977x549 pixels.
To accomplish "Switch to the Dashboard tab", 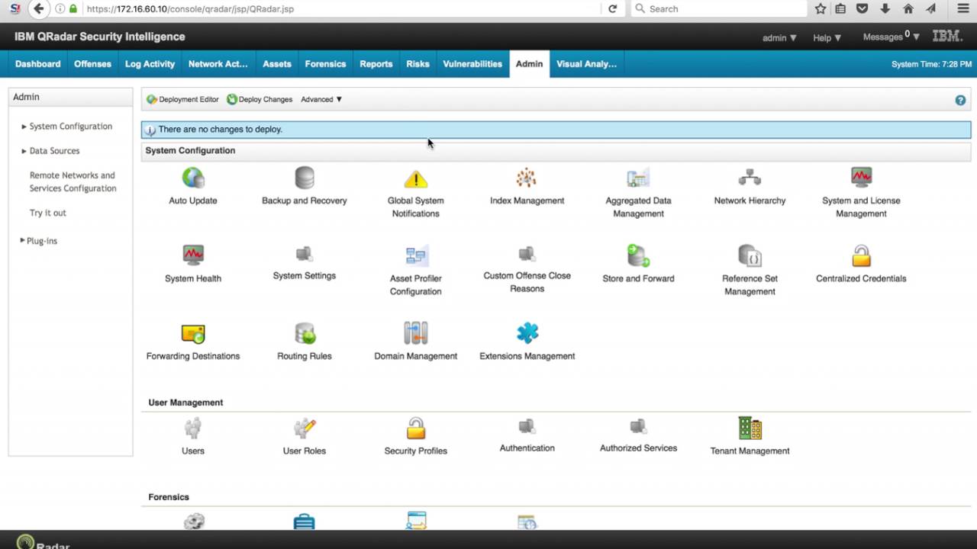I will point(38,64).
